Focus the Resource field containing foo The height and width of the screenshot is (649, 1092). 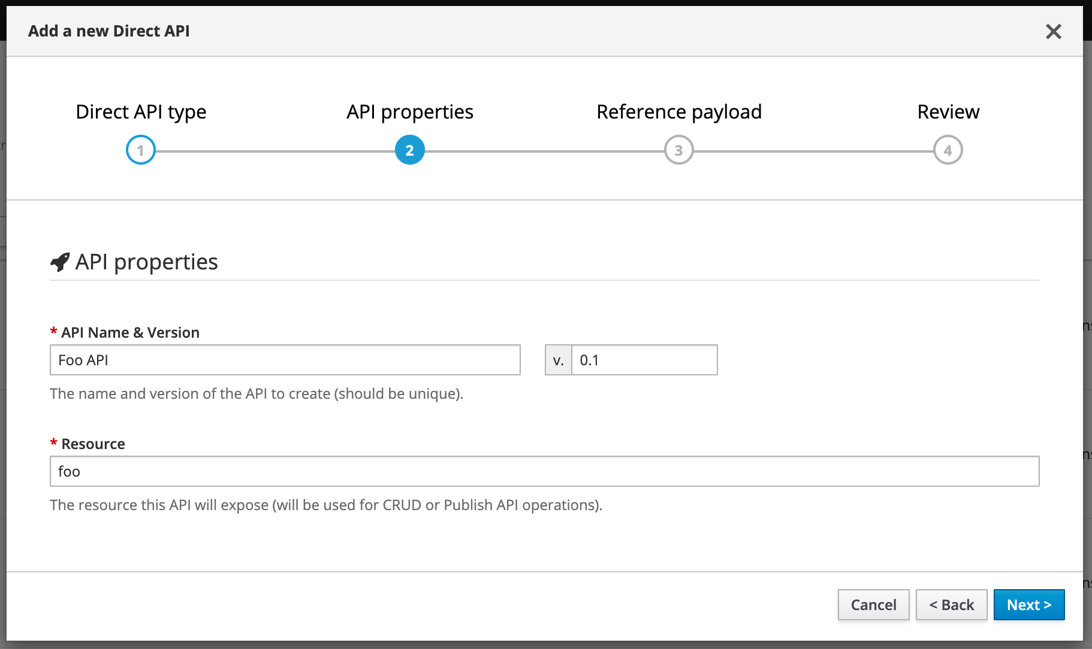(544, 471)
